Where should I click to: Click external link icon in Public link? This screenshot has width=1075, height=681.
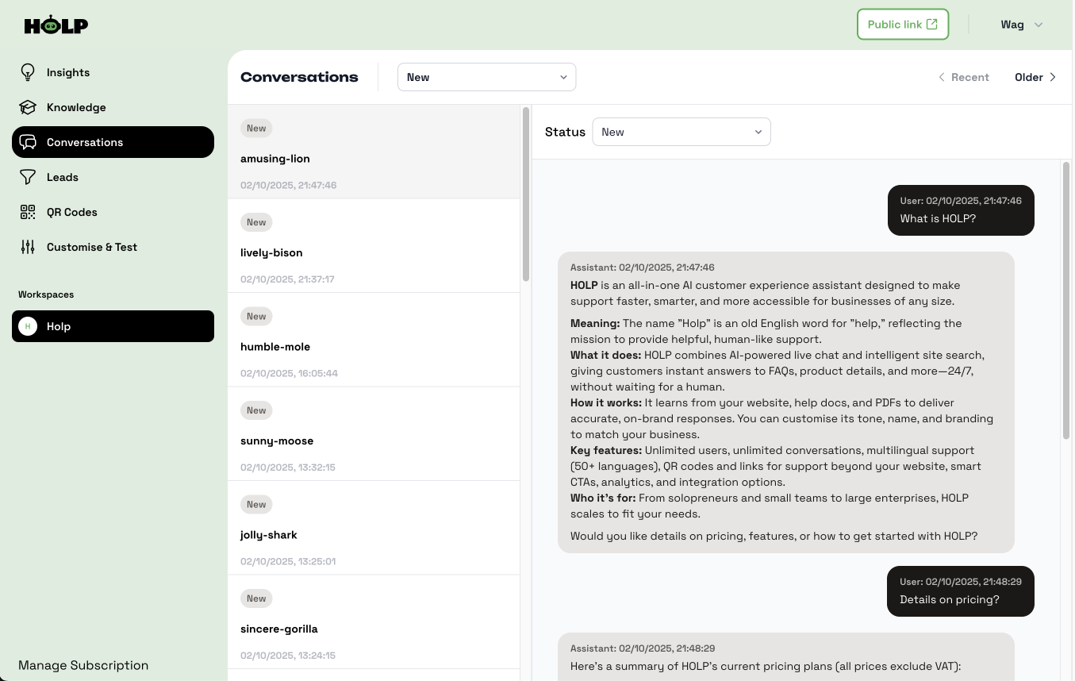(932, 24)
